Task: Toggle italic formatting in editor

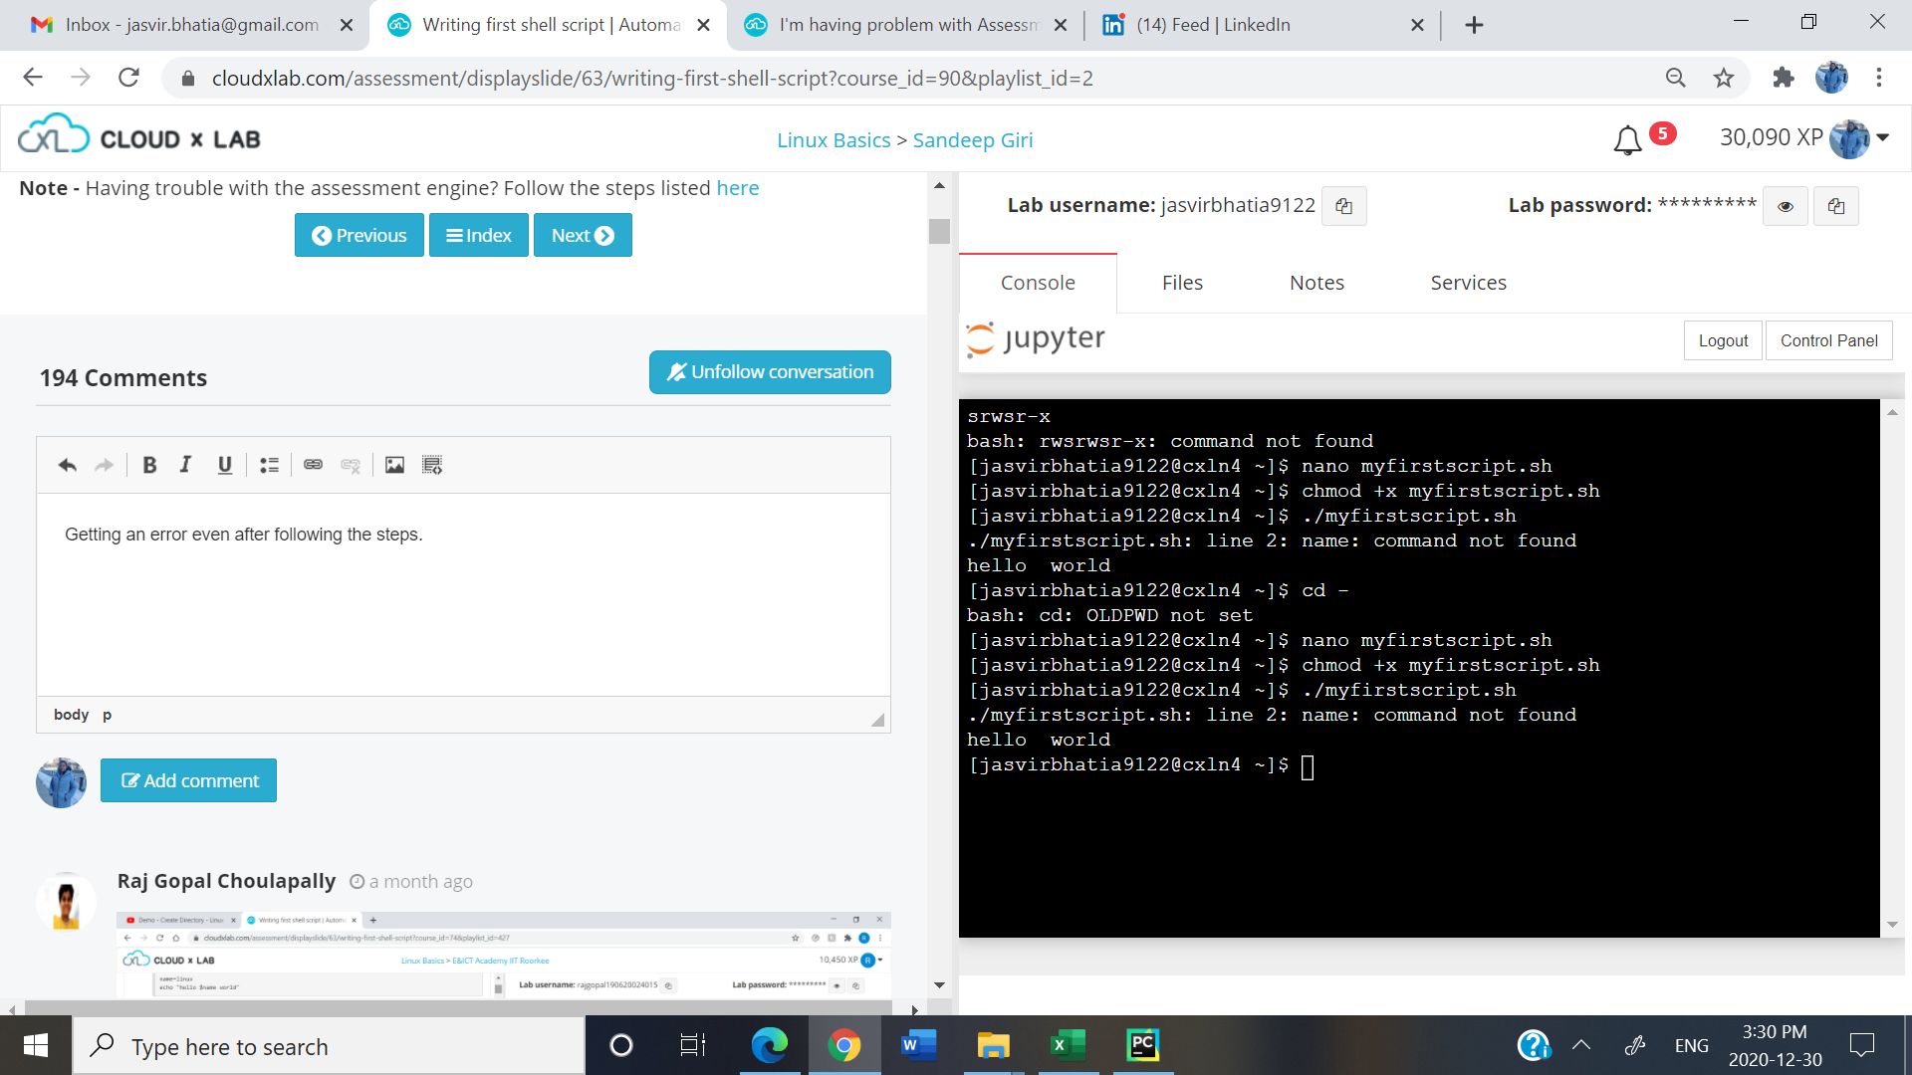Action: pos(185,465)
